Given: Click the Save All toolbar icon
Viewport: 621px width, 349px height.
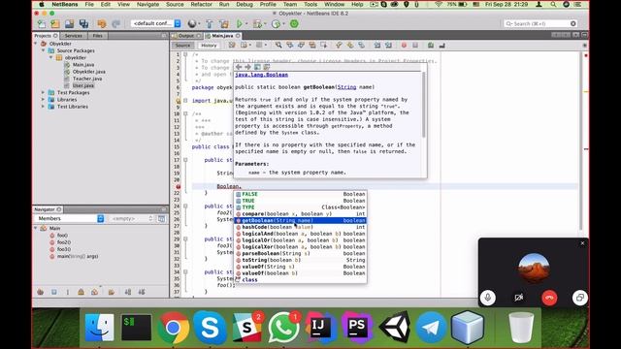Looking at the screenshot, I should pyautogui.click(x=83, y=23).
